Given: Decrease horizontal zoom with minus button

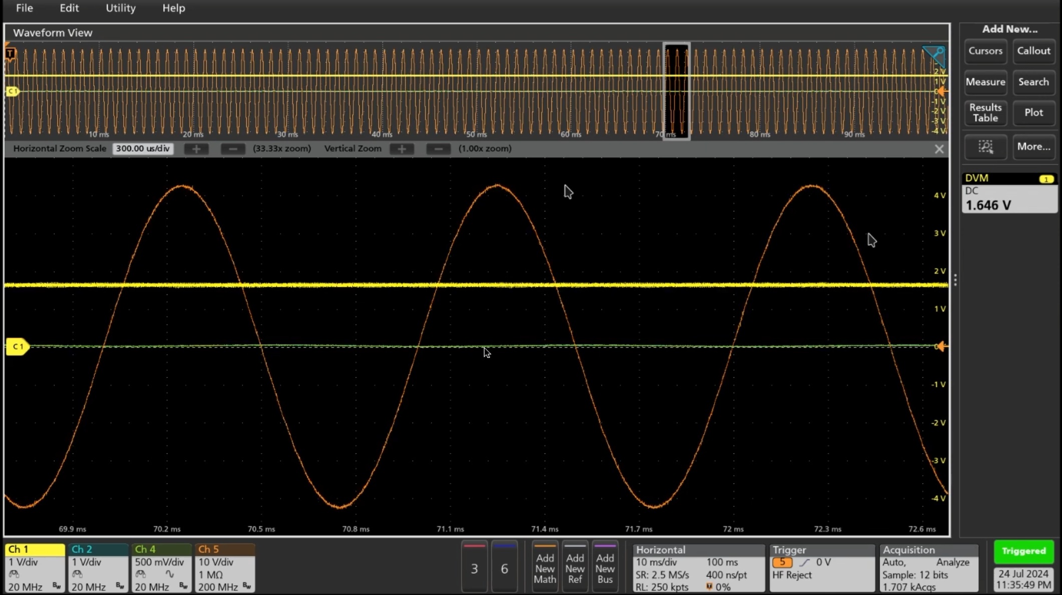Looking at the screenshot, I should click(x=233, y=149).
